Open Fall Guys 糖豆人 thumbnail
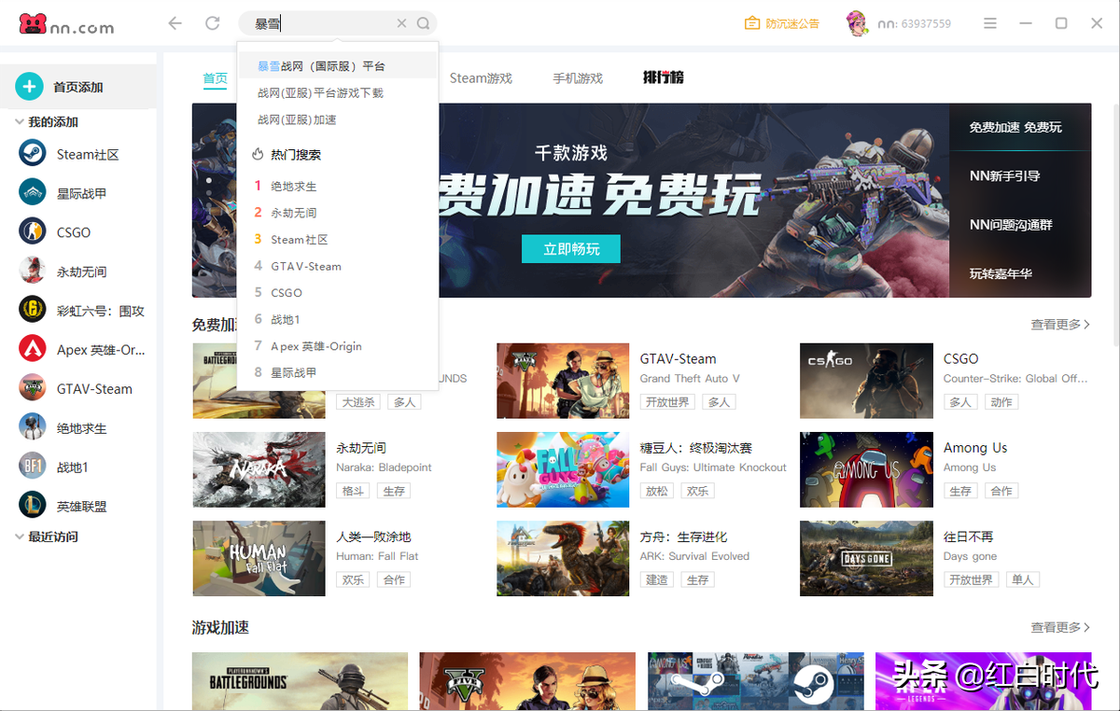This screenshot has height=711, width=1120. [x=563, y=469]
